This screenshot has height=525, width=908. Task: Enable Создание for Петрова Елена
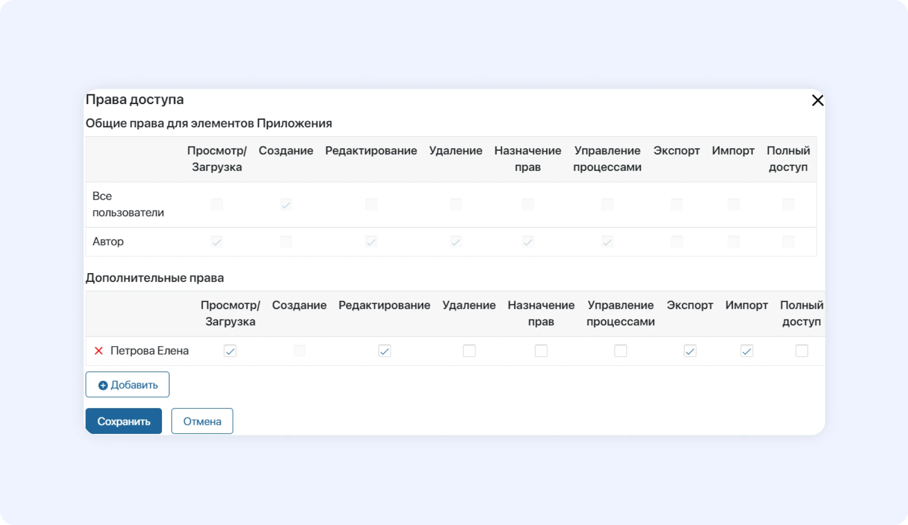pyautogui.click(x=299, y=351)
